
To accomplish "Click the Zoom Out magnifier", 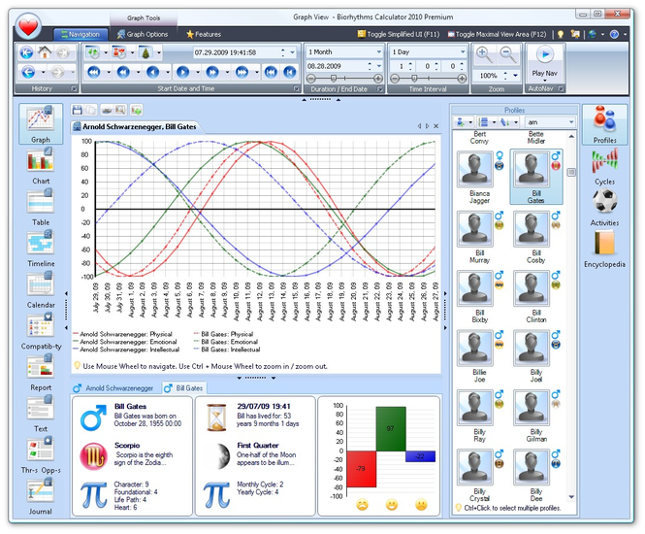I will click(507, 54).
